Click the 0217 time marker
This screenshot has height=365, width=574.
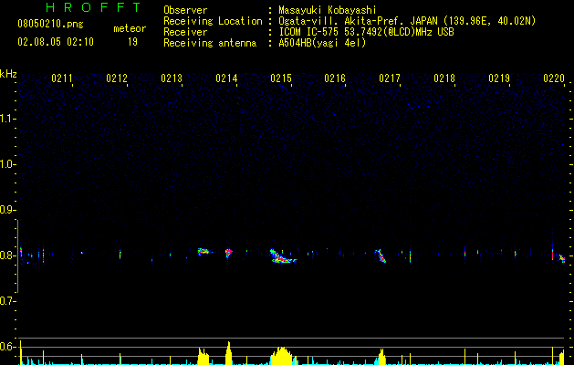pyautogui.click(x=390, y=78)
